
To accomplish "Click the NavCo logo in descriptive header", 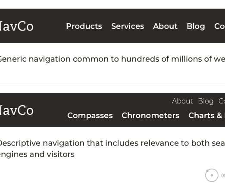I will (16, 110).
